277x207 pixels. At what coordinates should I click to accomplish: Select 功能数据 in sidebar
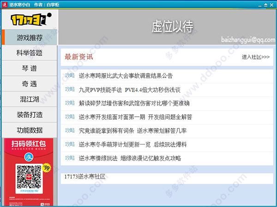coord(30,130)
